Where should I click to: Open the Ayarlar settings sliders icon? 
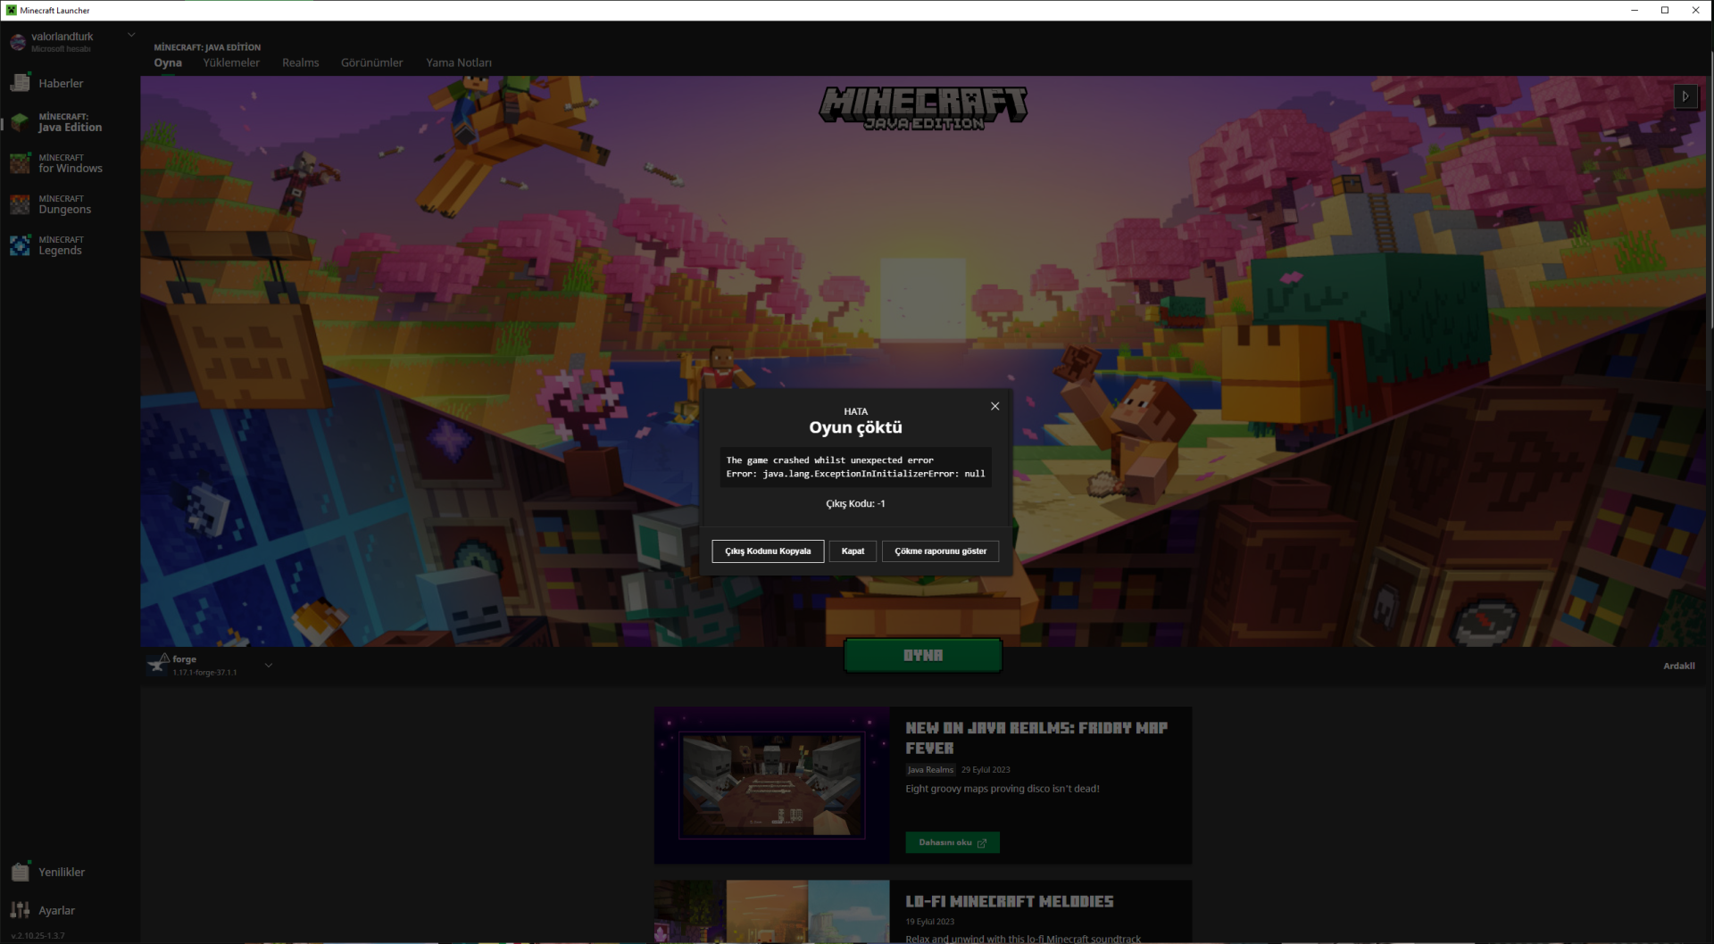20,910
